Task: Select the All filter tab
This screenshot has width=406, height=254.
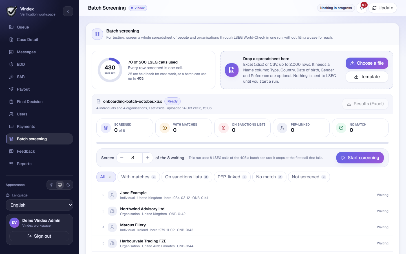Action: [106, 177]
